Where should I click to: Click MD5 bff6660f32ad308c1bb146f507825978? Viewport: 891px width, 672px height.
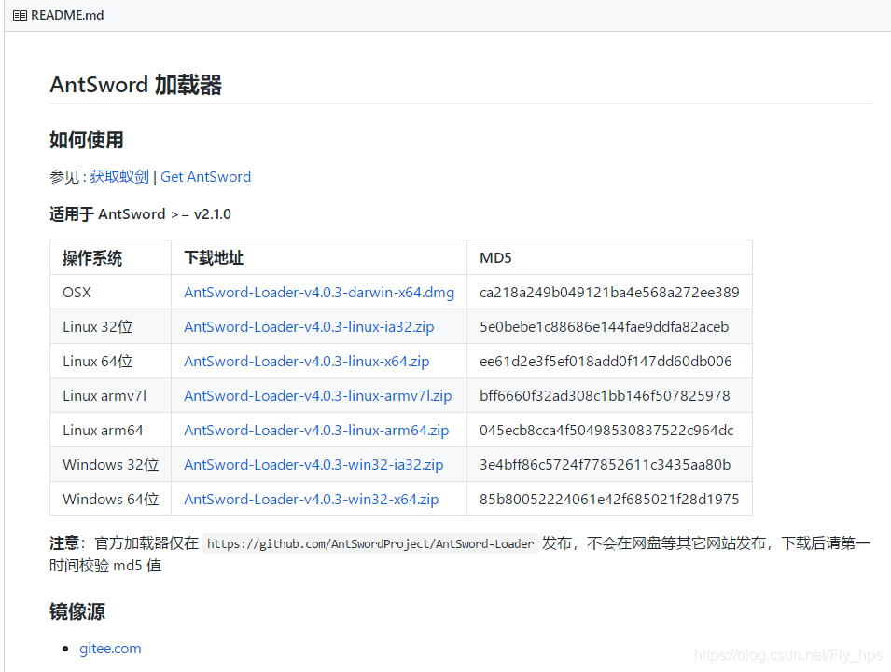coord(605,396)
